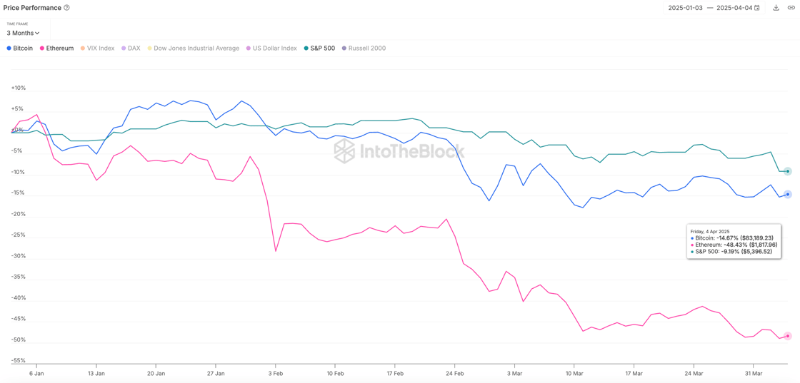Click the Ethereum endpoint marker on chart
The image size is (800, 383).
pos(788,336)
